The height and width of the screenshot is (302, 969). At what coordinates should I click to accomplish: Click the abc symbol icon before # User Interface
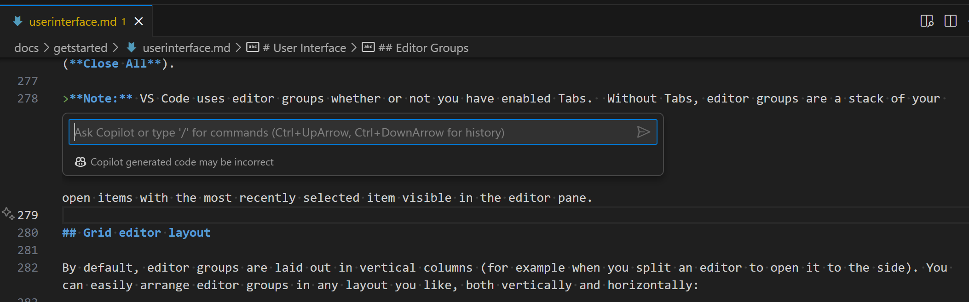point(253,47)
